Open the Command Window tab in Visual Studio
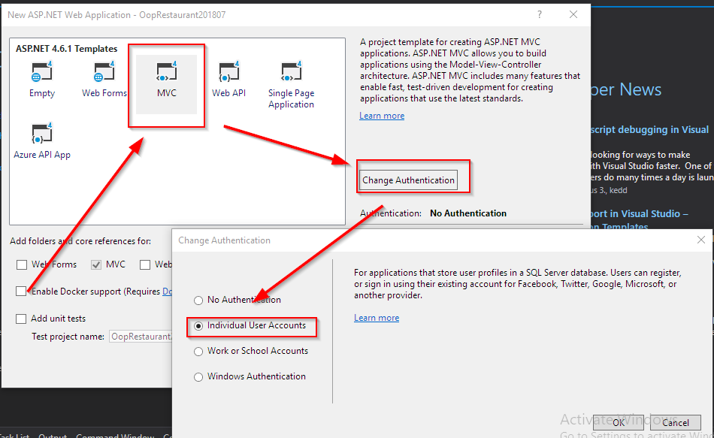Viewport: 714px width, 438px height. pos(115,435)
